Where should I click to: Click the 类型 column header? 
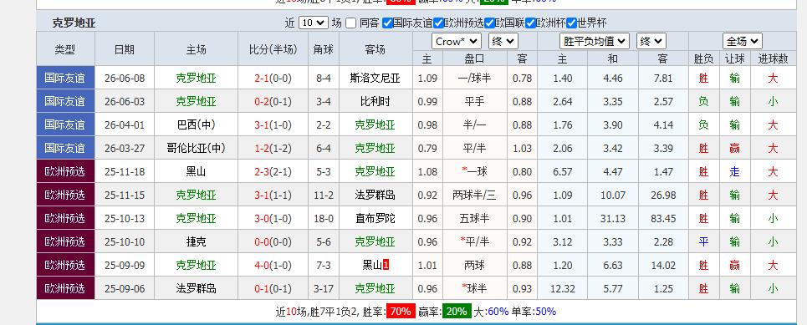[65, 48]
